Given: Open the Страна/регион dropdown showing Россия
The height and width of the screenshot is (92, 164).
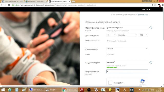Looking at the screenshot, I should coord(127,49).
